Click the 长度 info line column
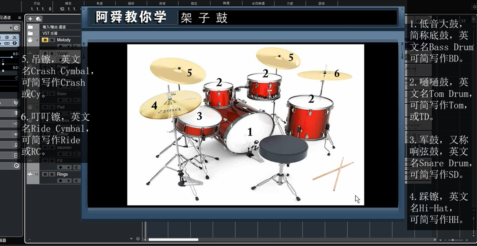 (x=99, y=4)
